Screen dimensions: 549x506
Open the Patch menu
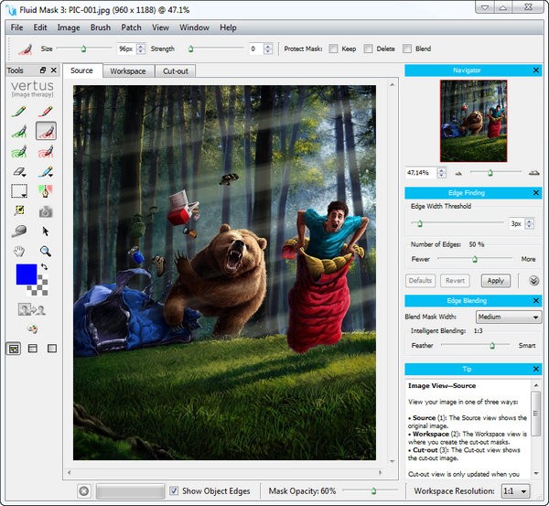(x=131, y=27)
